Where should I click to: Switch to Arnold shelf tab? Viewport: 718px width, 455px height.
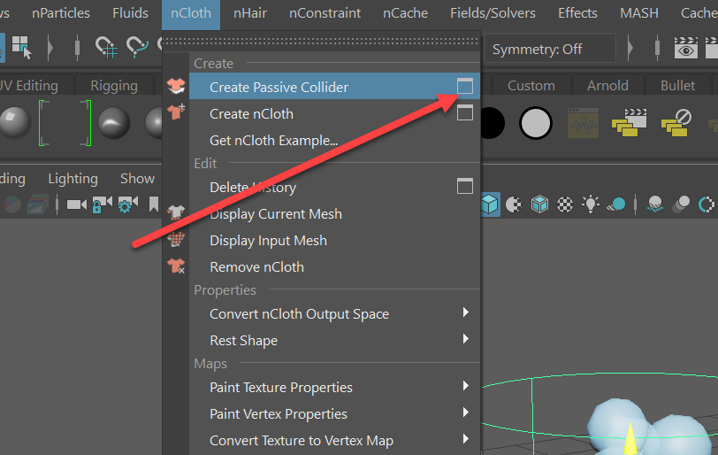[x=607, y=85]
